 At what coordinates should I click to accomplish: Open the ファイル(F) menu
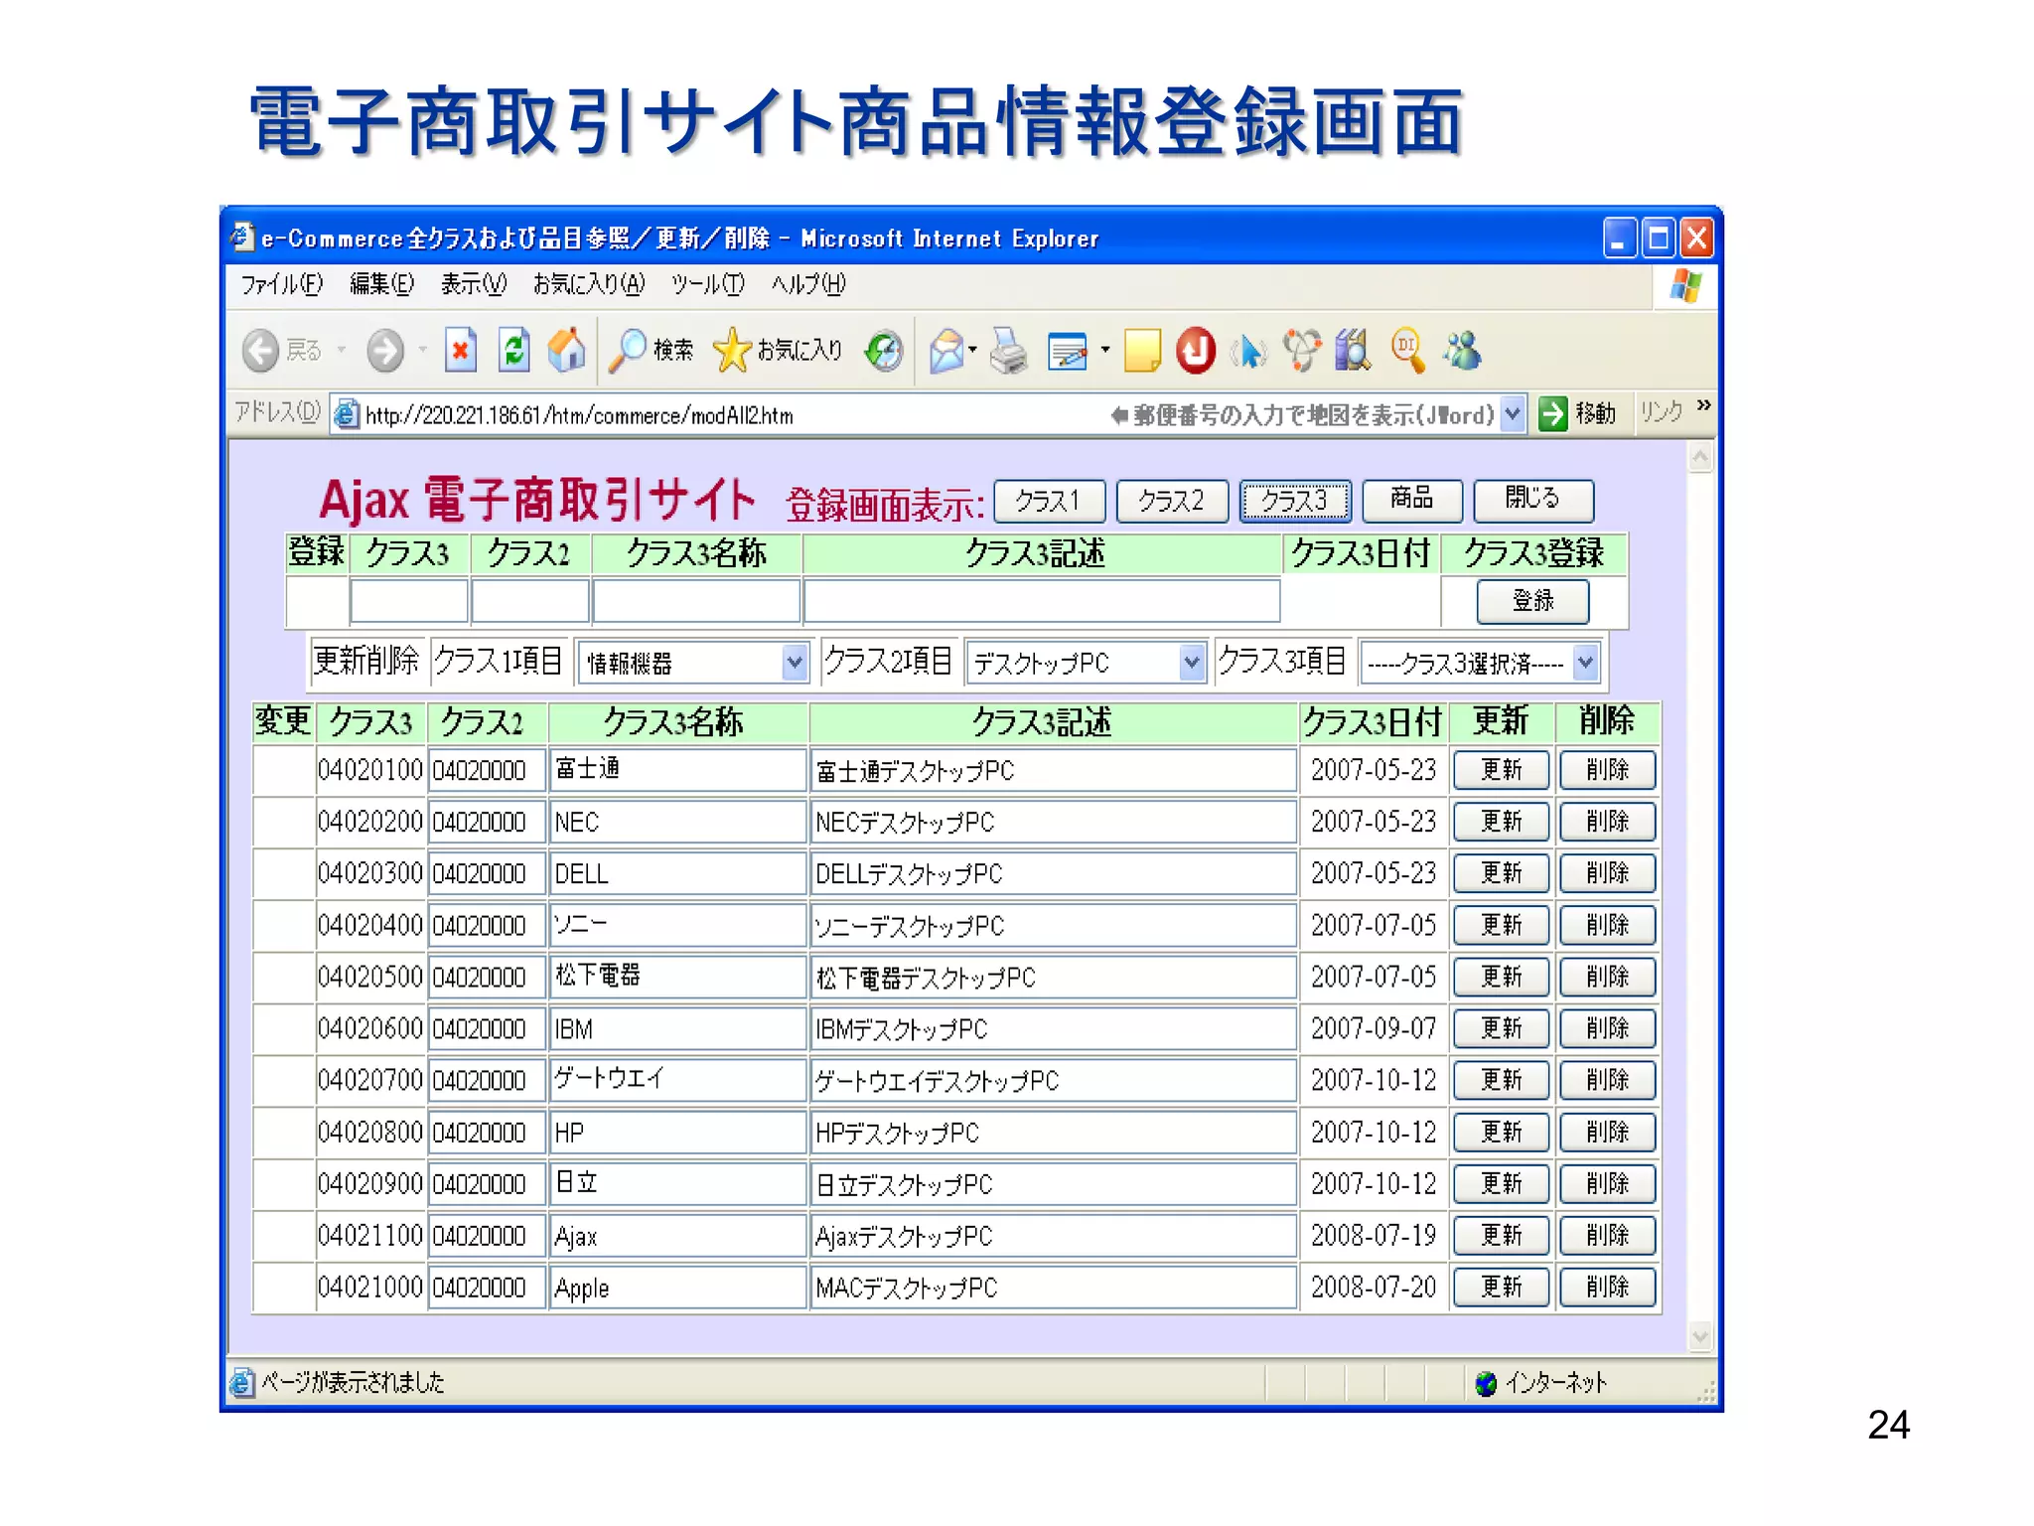point(282,285)
